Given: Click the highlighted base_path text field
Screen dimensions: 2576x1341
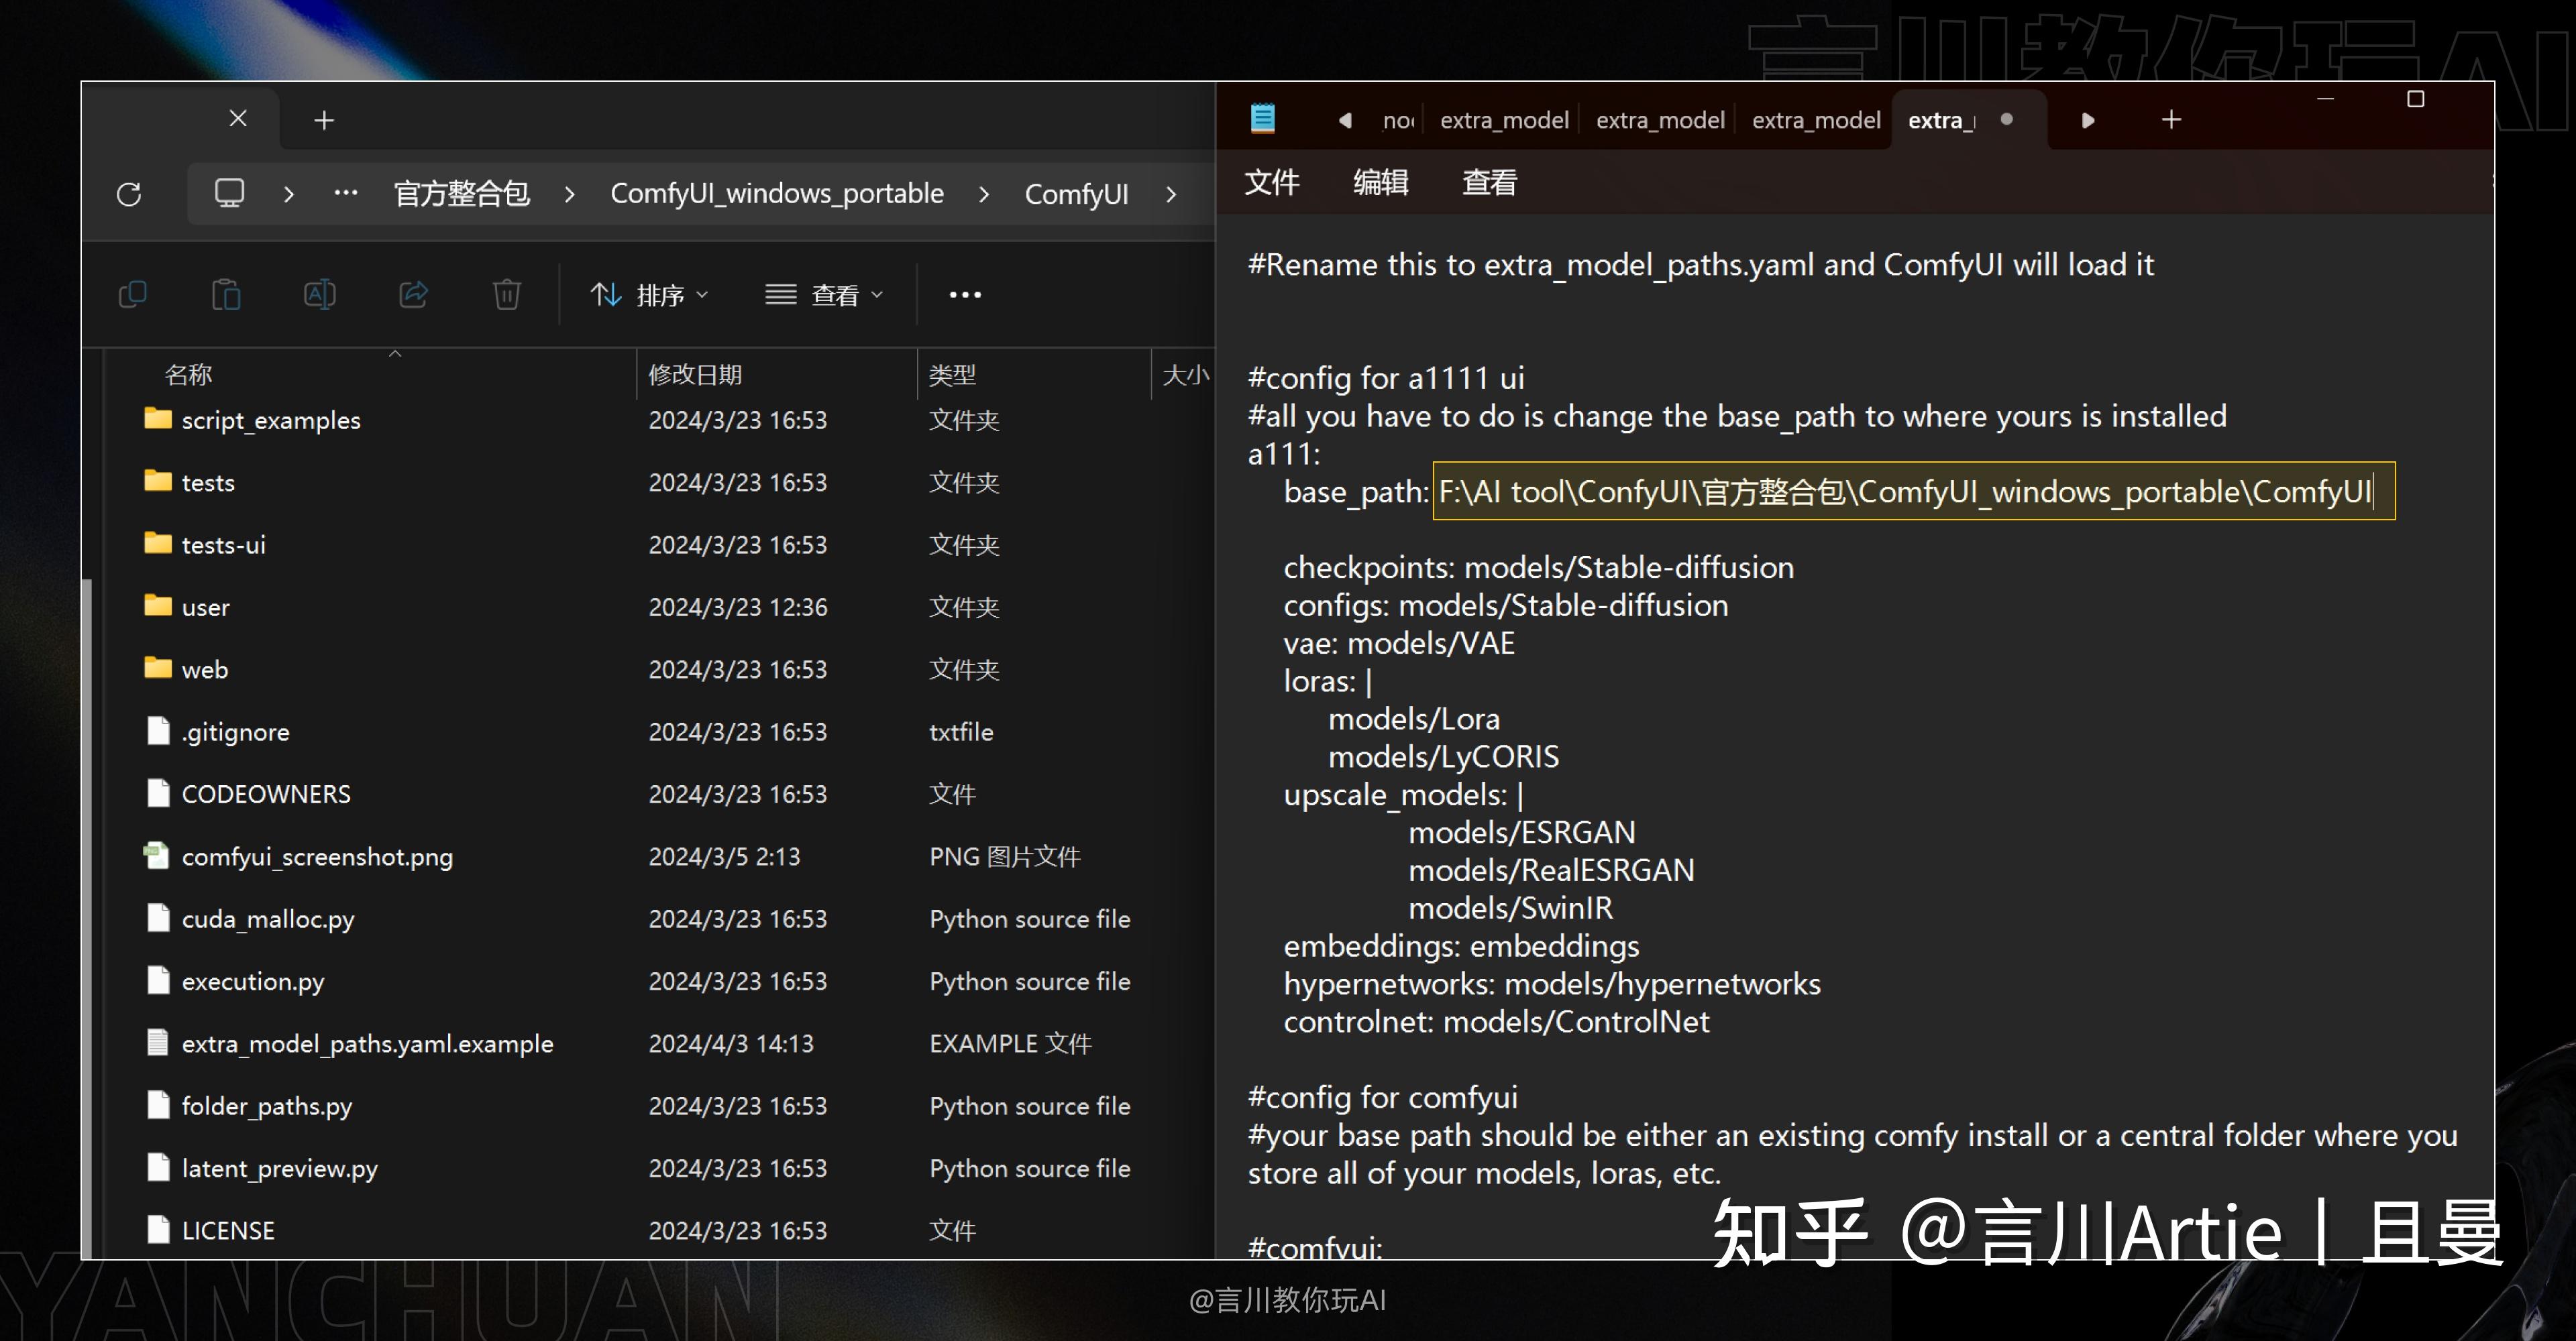Looking at the screenshot, I should pos(1910,491).
